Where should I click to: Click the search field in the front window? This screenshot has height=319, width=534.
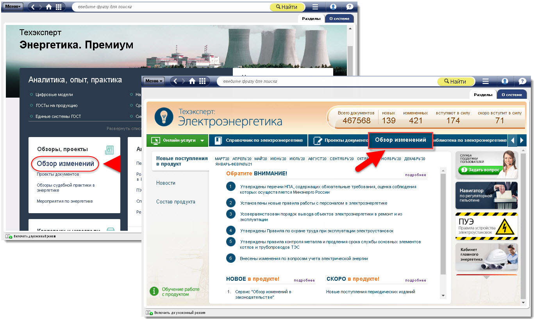[x=324, y=81]
